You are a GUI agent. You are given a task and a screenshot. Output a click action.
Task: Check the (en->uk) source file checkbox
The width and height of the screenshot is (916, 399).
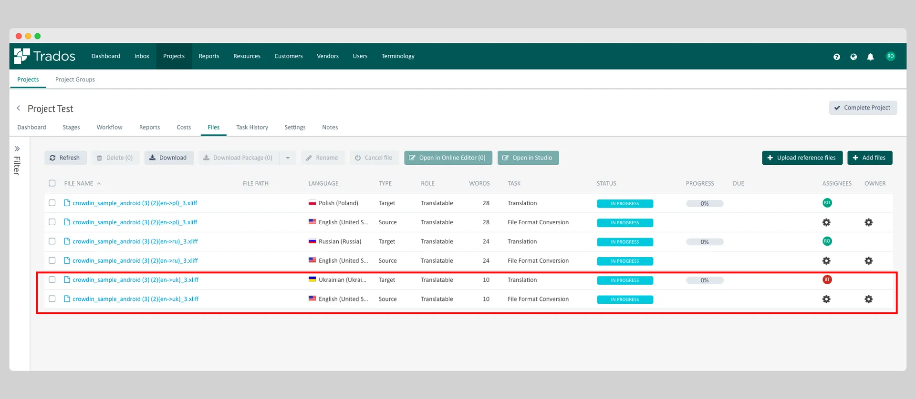coord(52,299)
